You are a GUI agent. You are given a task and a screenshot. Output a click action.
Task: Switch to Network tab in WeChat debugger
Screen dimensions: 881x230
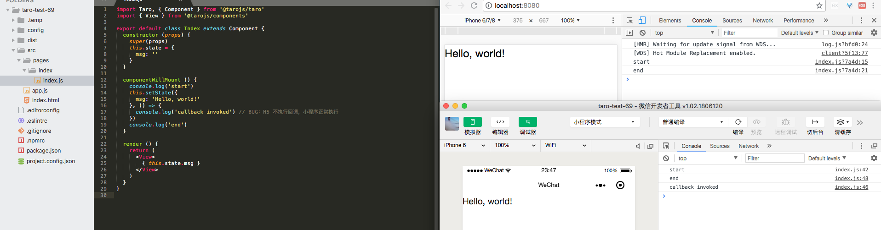click(x=749, y=146)
